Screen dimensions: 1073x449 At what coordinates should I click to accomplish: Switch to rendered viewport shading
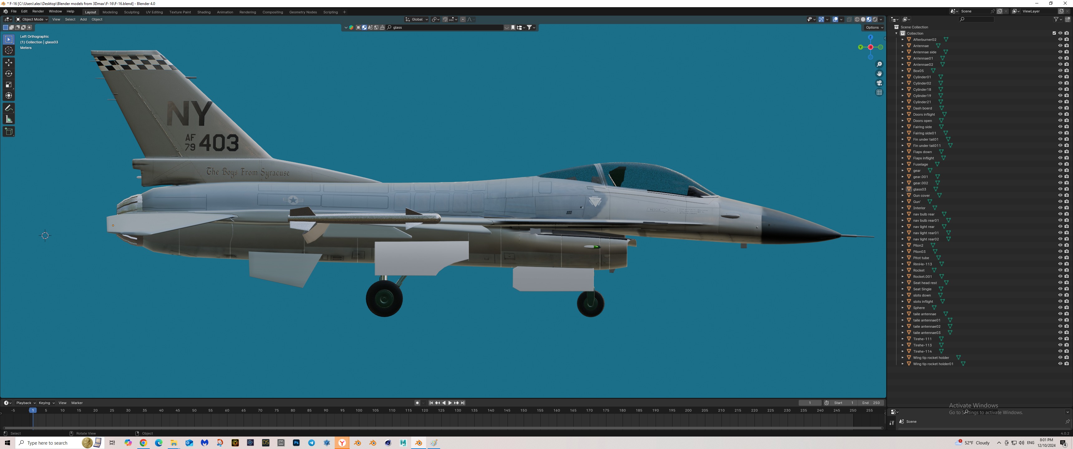tap(875, 19)
